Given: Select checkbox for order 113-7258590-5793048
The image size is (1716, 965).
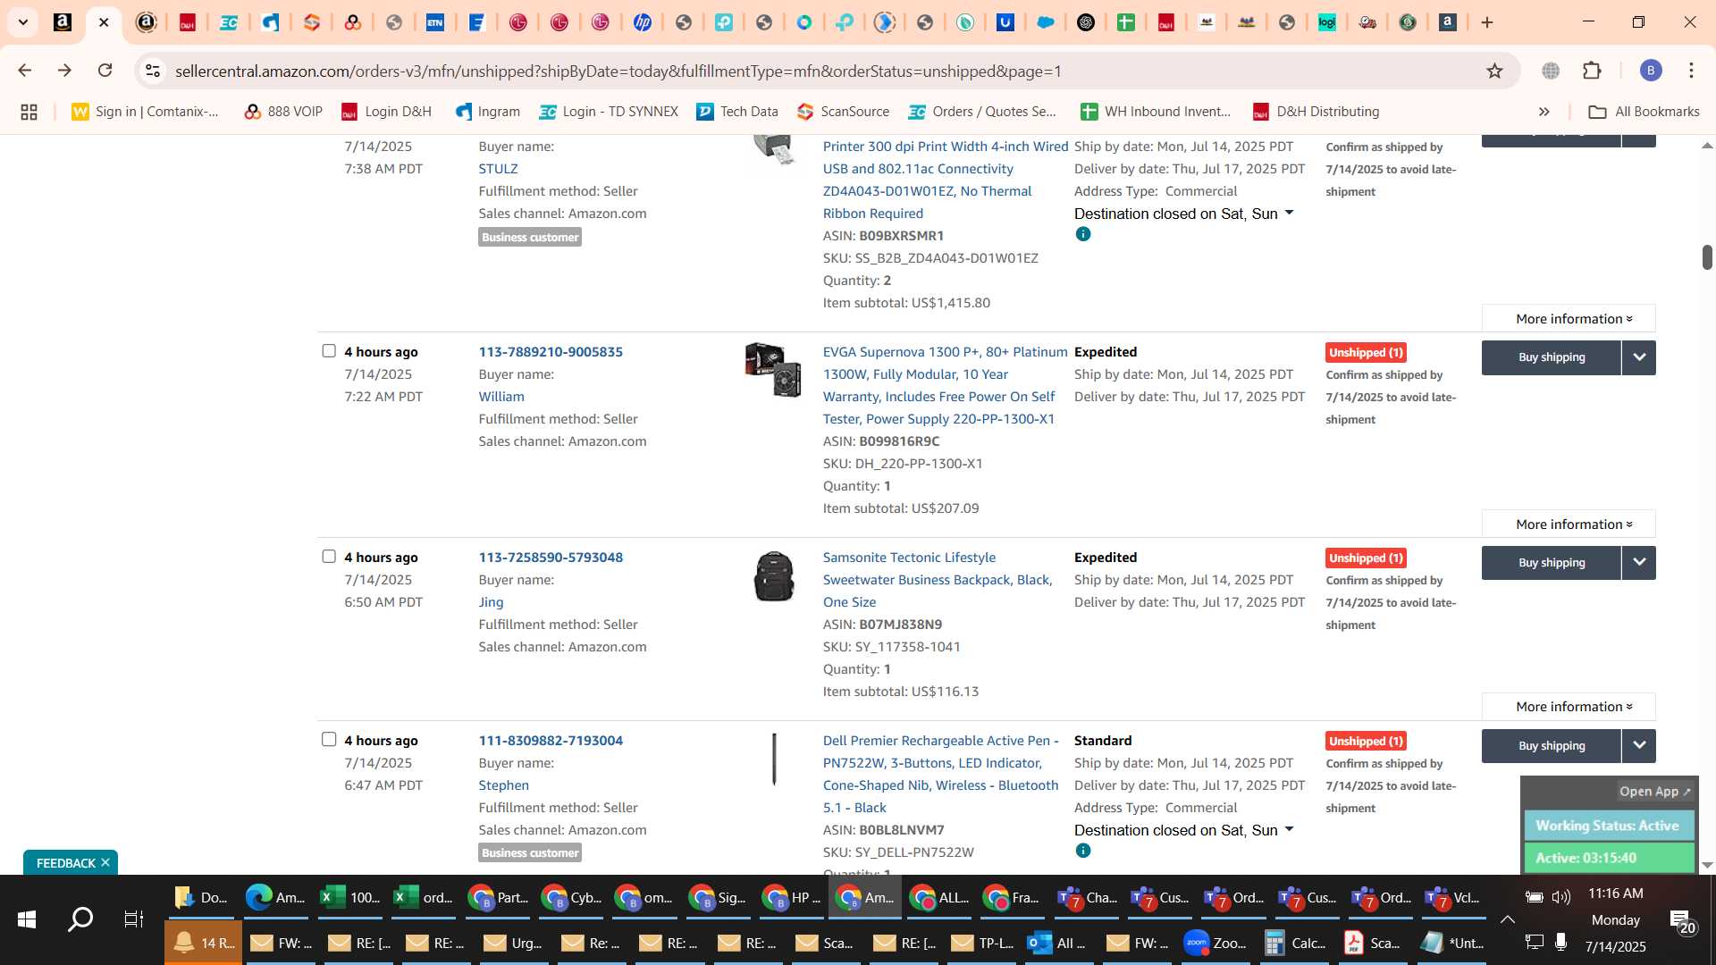Looking at the screenshot, I should pyautogui.click(x=329, y=557).
